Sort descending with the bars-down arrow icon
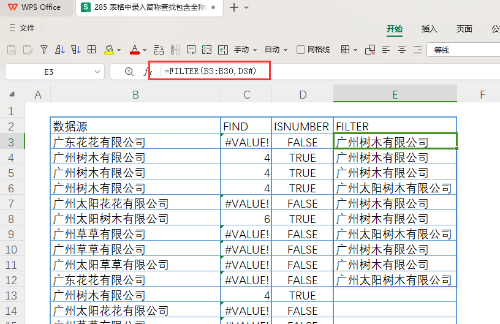 (x=76, y=50)
